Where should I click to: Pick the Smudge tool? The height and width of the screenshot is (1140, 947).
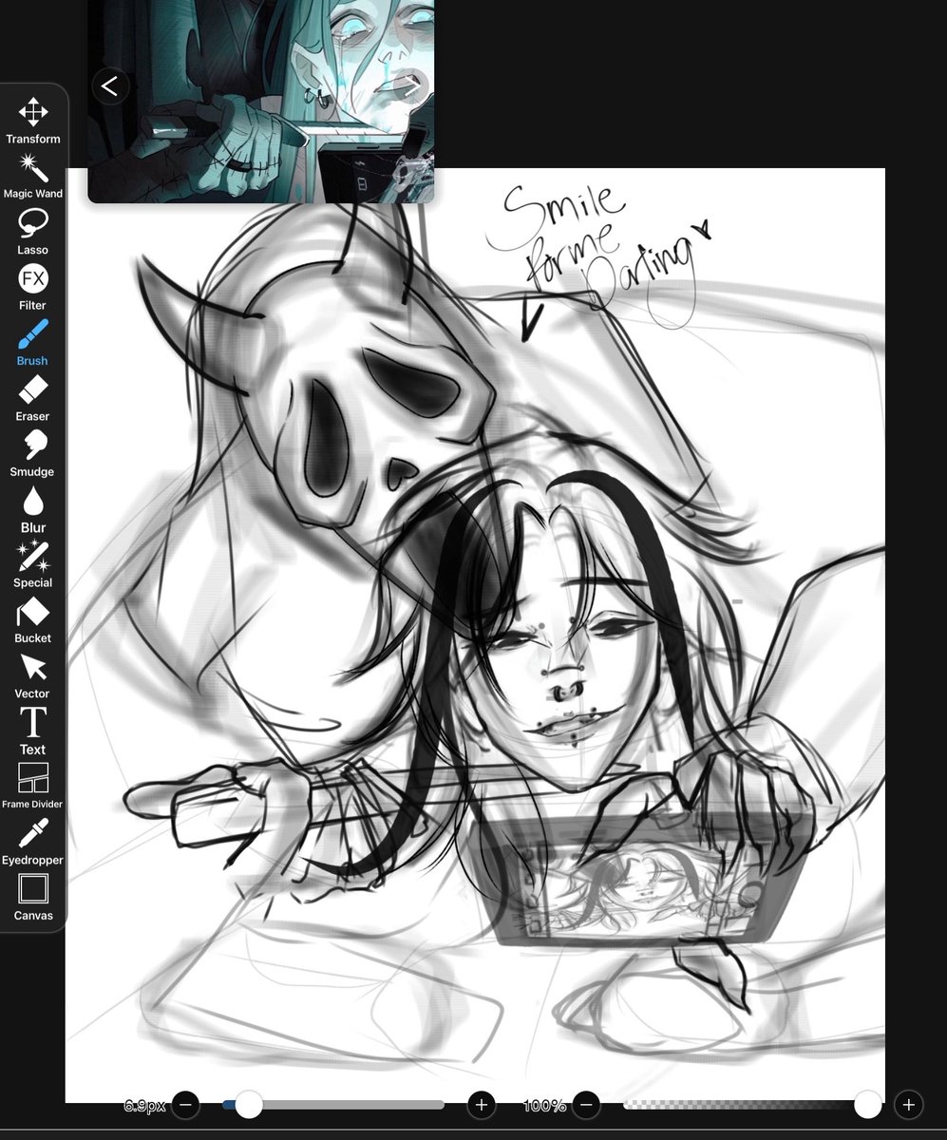[x=33, y=454]
